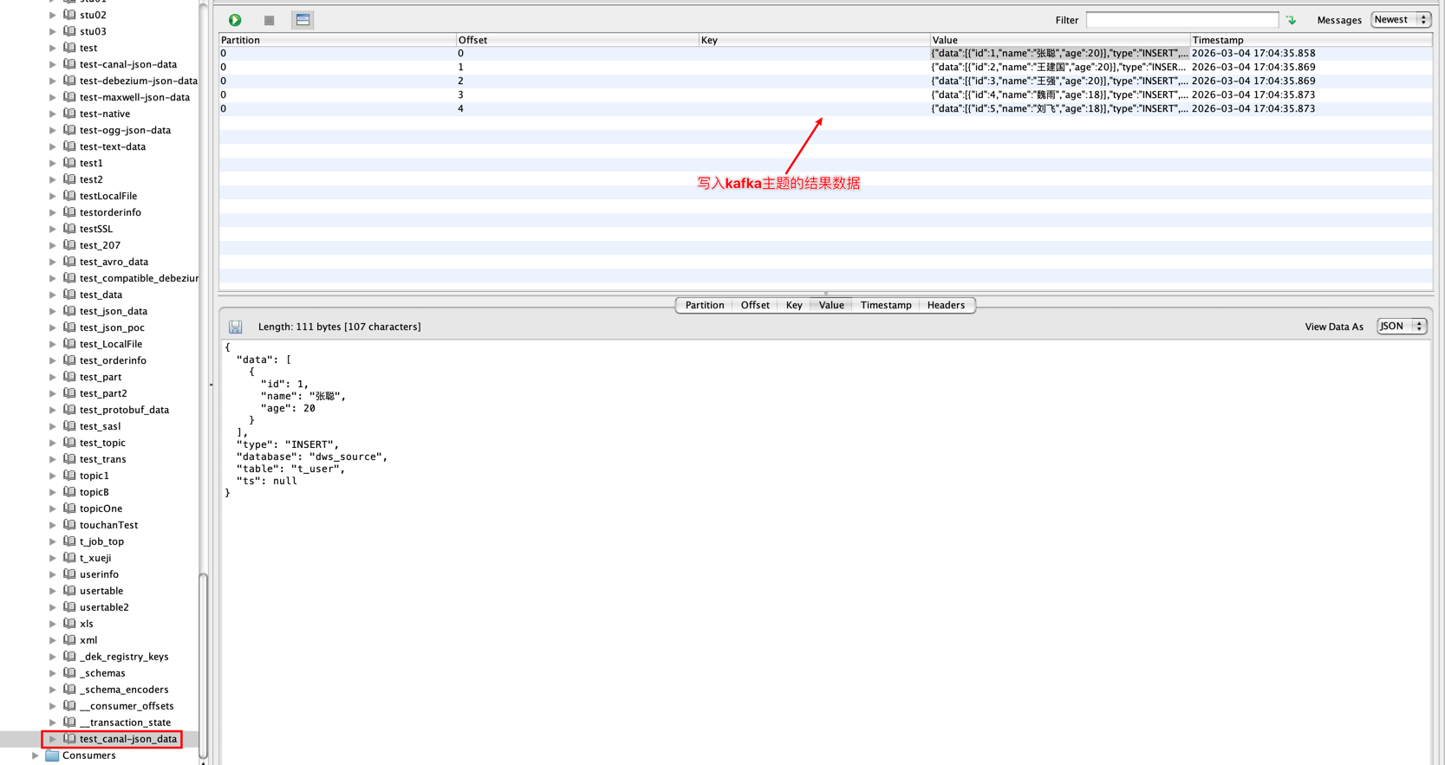Toggle the message detail view toolbar icon
1445x765 pixels.
tap(303, 20)
